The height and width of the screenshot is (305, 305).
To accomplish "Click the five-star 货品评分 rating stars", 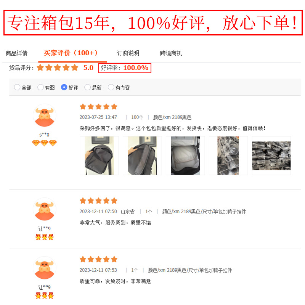I will (x=58, y=68).
